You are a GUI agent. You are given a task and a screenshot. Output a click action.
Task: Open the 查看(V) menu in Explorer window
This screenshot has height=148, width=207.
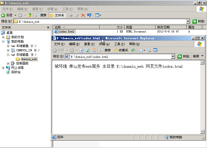(37, 9)
